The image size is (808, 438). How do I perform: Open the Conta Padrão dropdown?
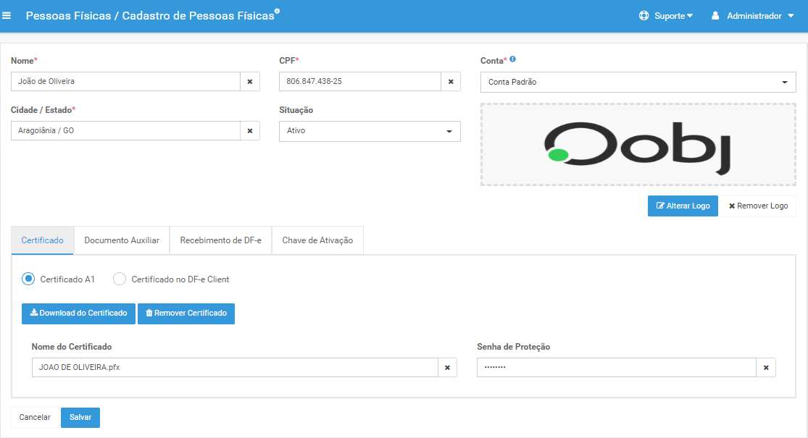(x=638, y=83)
